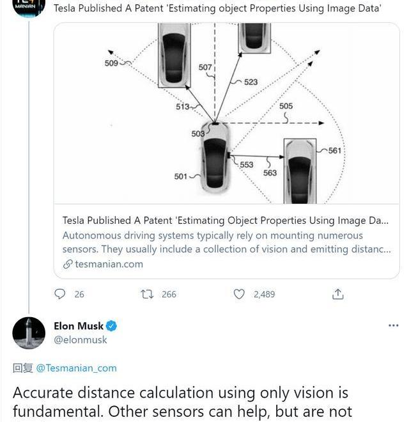Image resolution: width=409 pixels, height=422 pixels.
Task: Open the patent diagram image
Action: pos(226,114)
